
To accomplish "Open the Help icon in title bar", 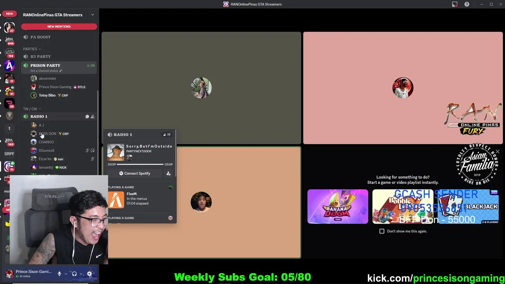I will [467, 4].
